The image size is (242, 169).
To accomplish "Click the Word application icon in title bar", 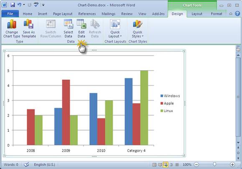I will pyautogui.click(x=4, y=5).
